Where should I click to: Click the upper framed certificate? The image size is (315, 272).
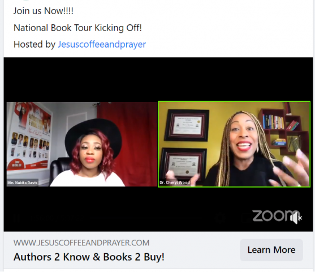(187, 125)
